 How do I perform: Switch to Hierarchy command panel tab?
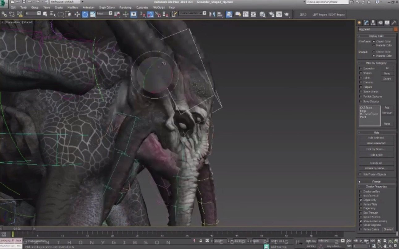tap(373, 23)
